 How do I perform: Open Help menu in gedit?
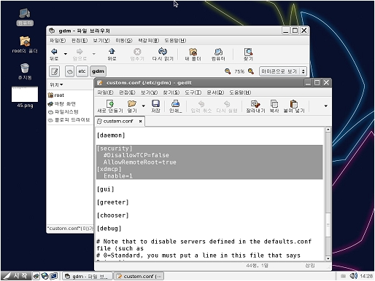click(x=240, y=92)
